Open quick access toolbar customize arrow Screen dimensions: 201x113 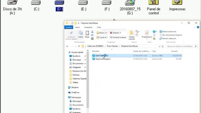(79, 23)
